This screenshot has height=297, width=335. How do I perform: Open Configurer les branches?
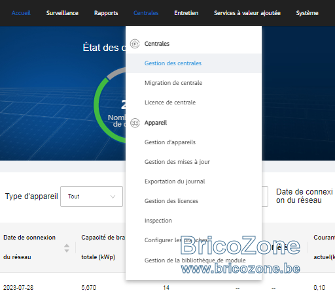[x=176, y=240]
